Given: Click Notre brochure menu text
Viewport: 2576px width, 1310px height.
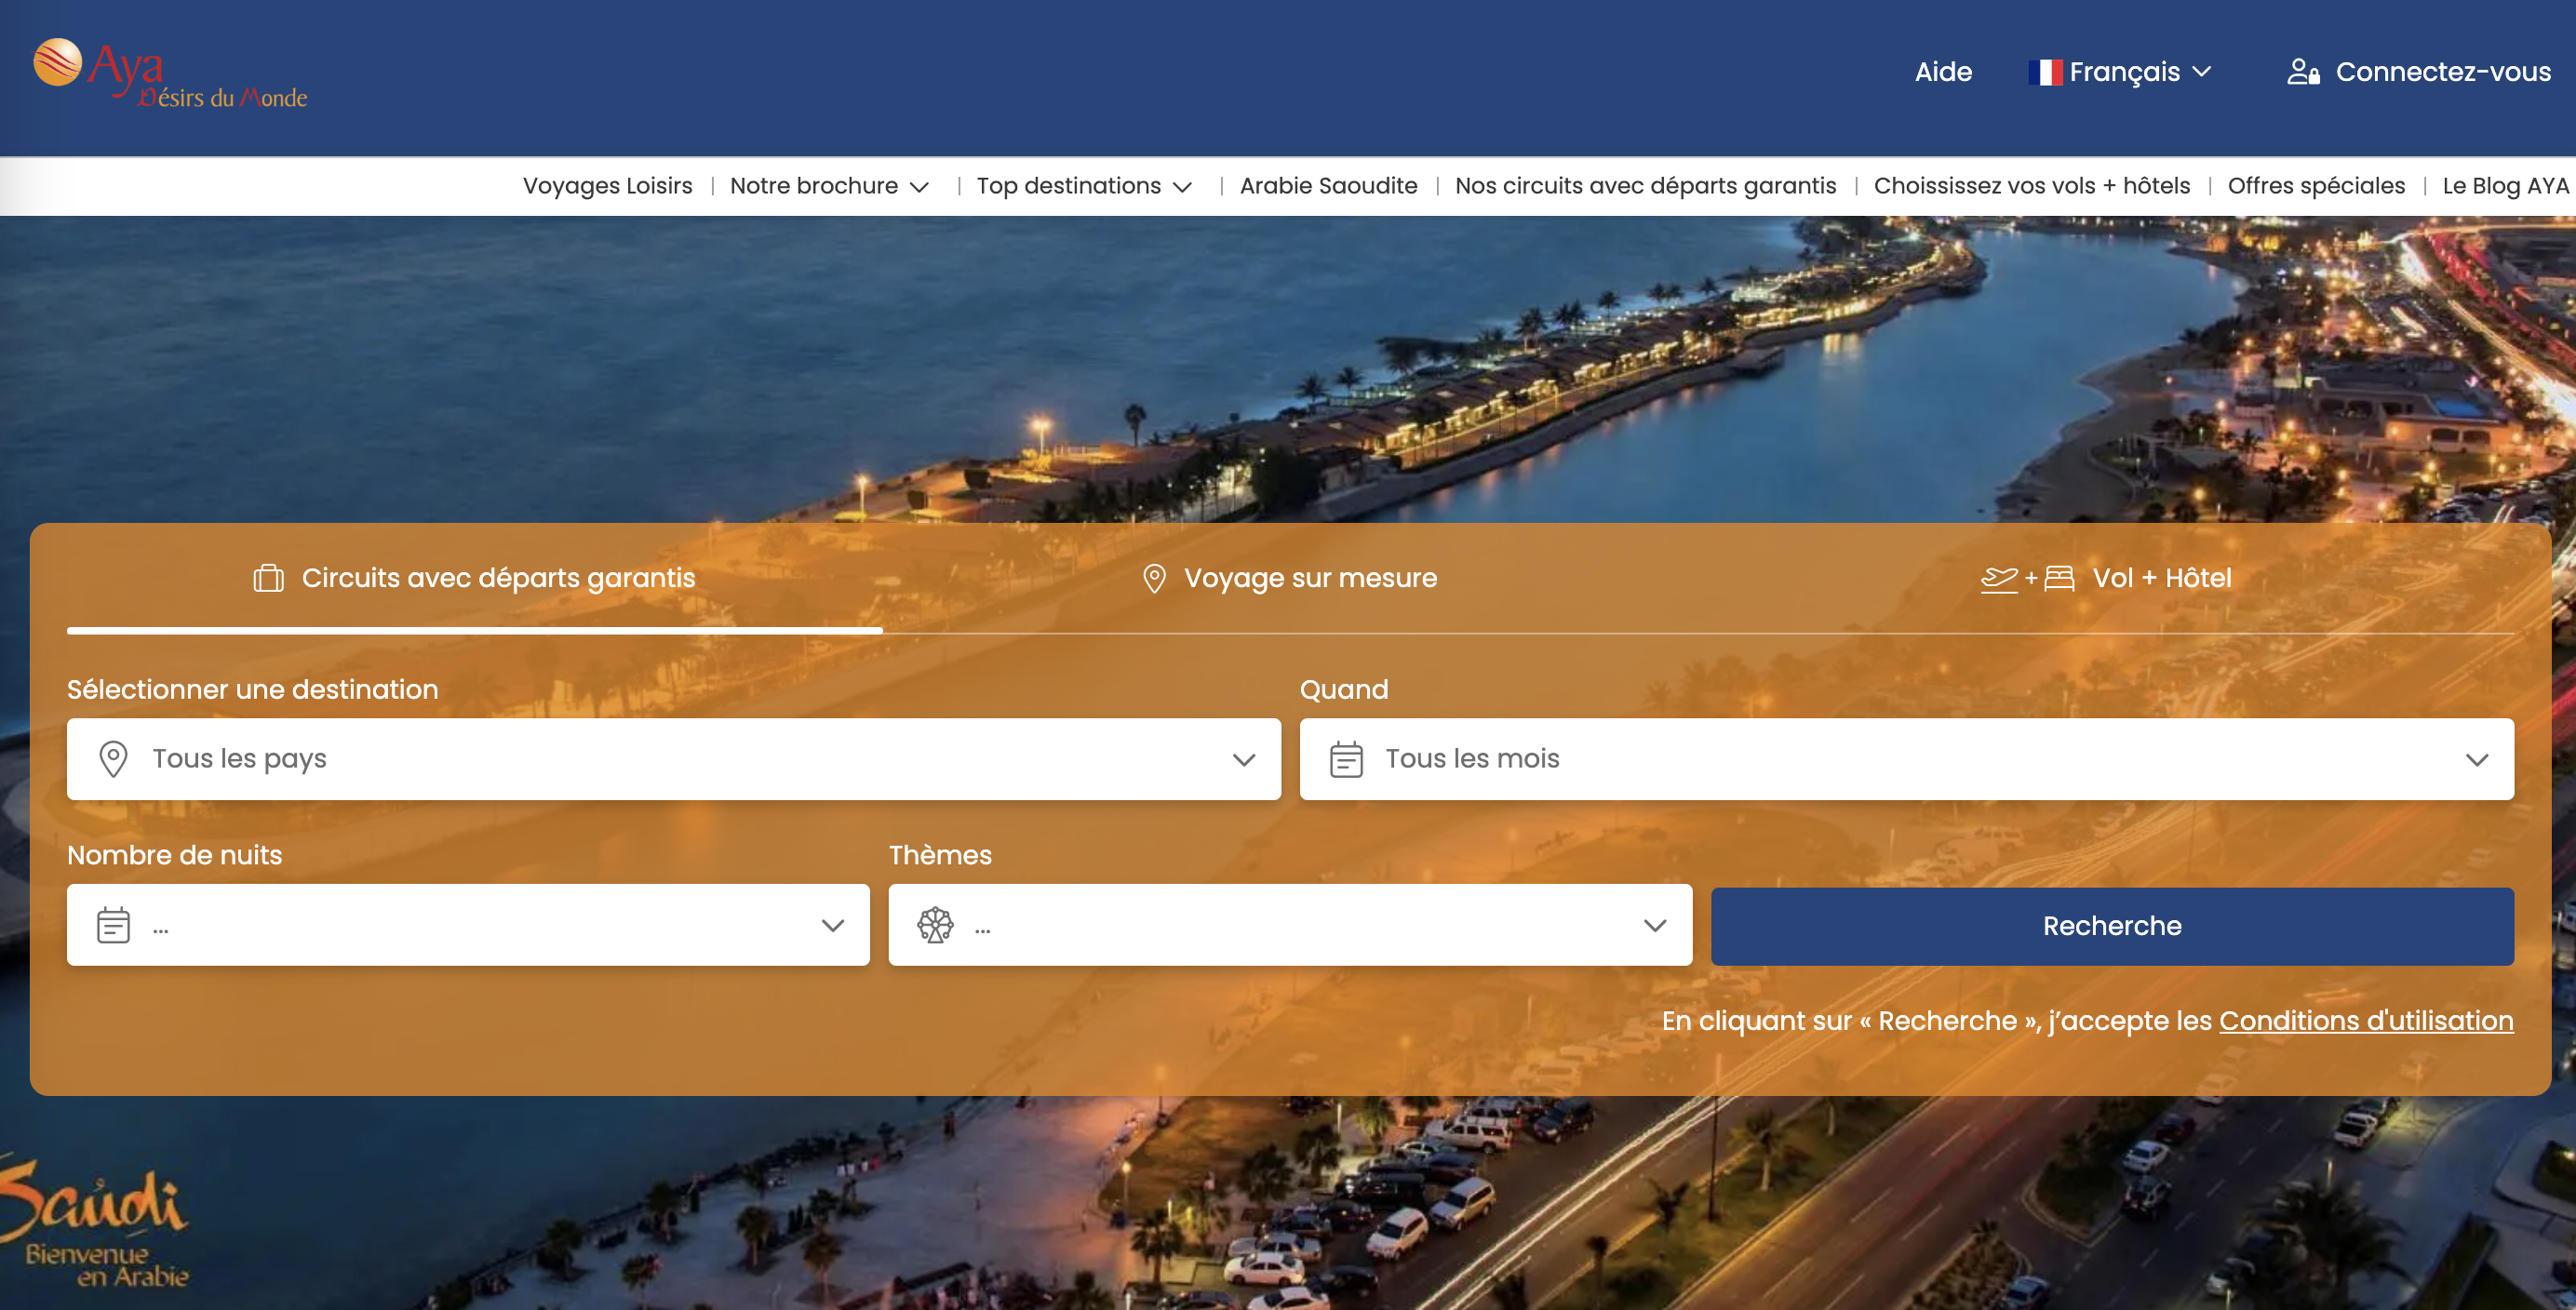Looking at the screenshot, I should (x=814, y=186).
